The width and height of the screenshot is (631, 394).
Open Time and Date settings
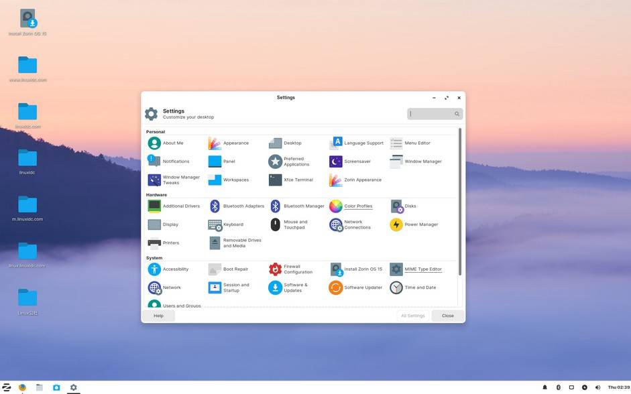point(420,287)
